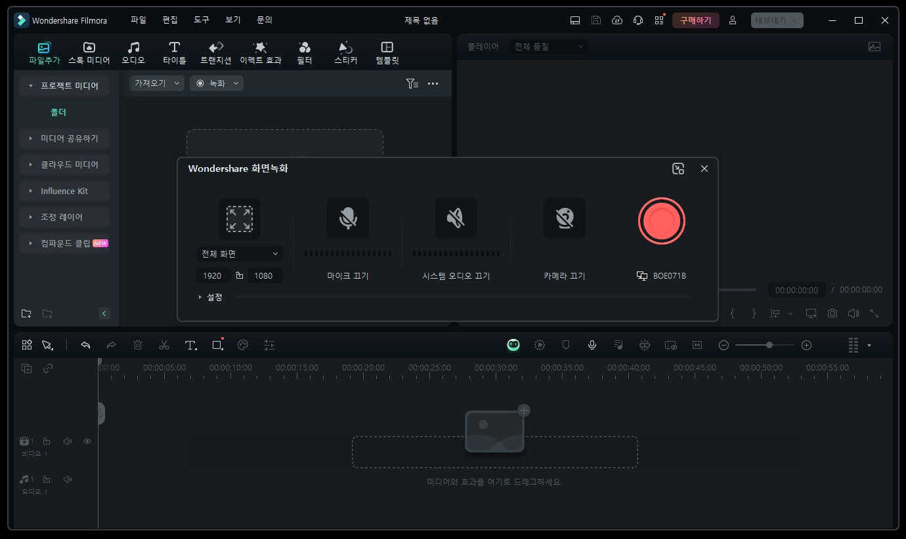Click the green AI assistant icon
This screenshot has width=906, height=539.
[513, 345]
